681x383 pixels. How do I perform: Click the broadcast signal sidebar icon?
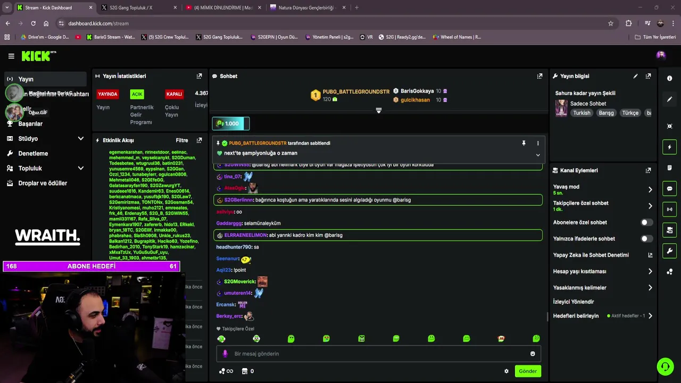click(x=669, y=209)
